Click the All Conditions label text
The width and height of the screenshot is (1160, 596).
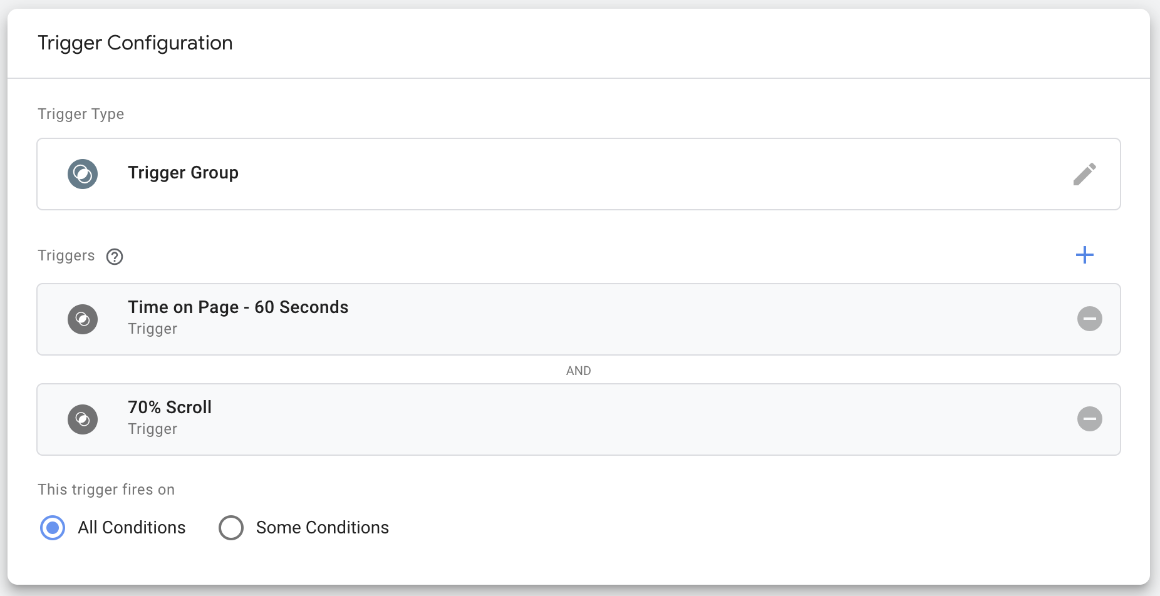tap(132, 528)
